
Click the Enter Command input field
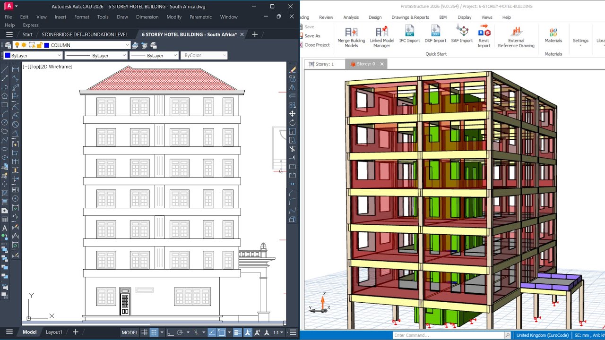[448, 335]
